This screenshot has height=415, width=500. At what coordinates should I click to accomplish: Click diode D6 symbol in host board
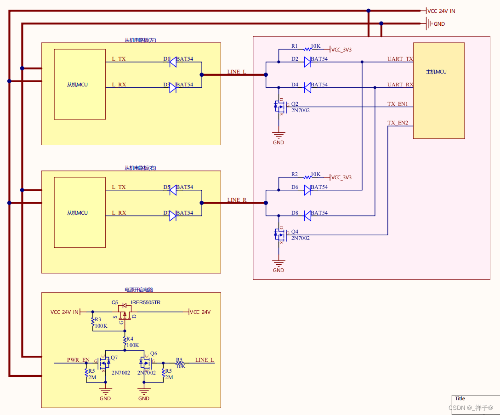point(307,190)
